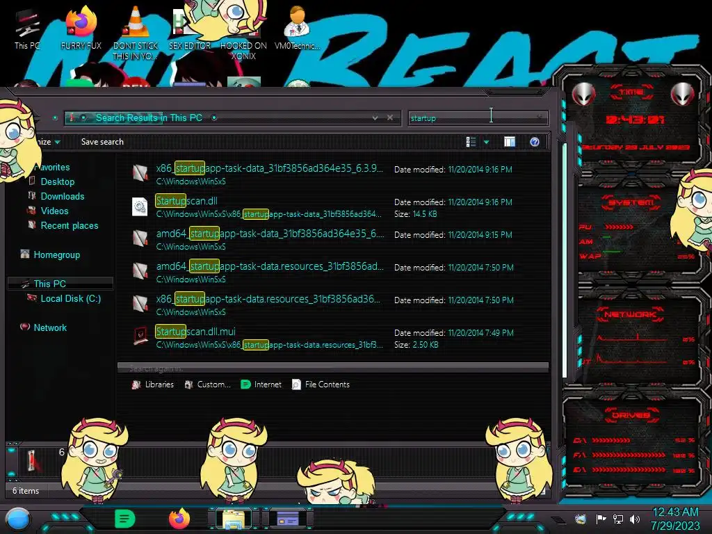Click the Start orb button

pyautogui.click(x=18, y=519)
